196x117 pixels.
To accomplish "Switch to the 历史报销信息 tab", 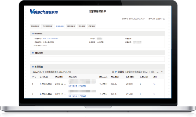I will tap(47, 26).
